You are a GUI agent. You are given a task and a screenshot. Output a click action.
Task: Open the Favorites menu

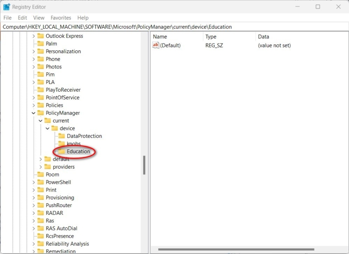[61, 18]
